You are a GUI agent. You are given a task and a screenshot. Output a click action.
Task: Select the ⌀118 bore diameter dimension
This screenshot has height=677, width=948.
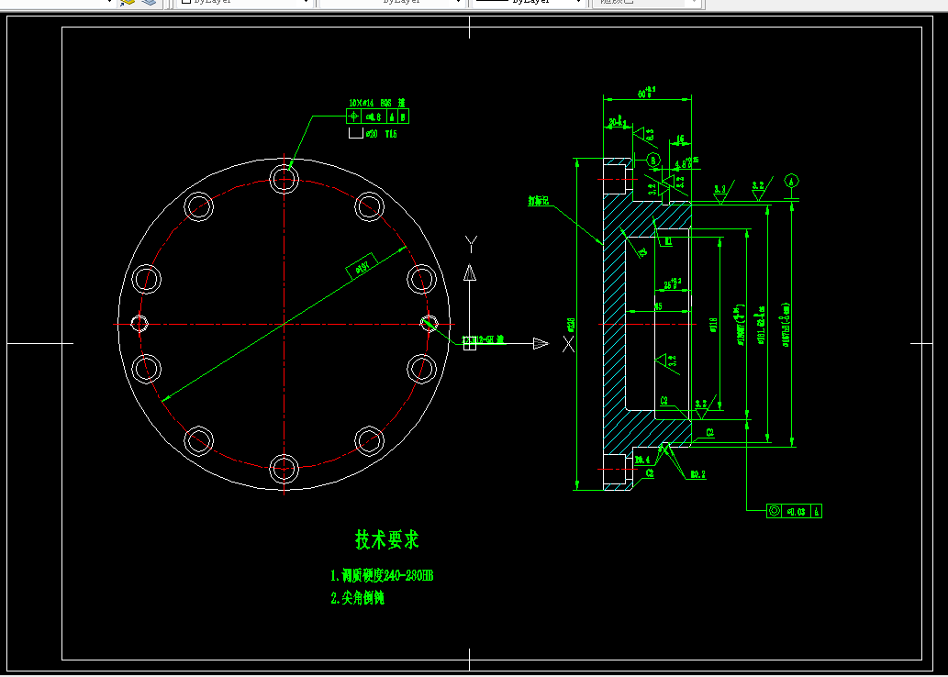tap(713, 326)
